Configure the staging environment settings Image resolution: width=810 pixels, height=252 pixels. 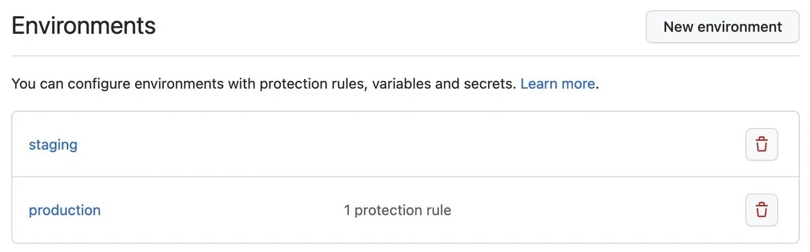pyautogui.click(x=53, y=144)
